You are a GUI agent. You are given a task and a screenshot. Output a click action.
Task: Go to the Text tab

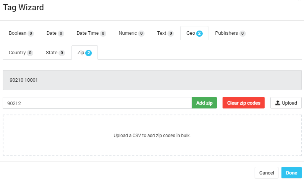(165, 33)
